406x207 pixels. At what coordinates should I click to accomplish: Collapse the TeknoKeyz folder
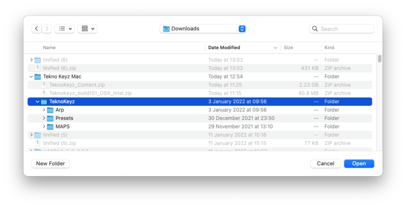38,102
